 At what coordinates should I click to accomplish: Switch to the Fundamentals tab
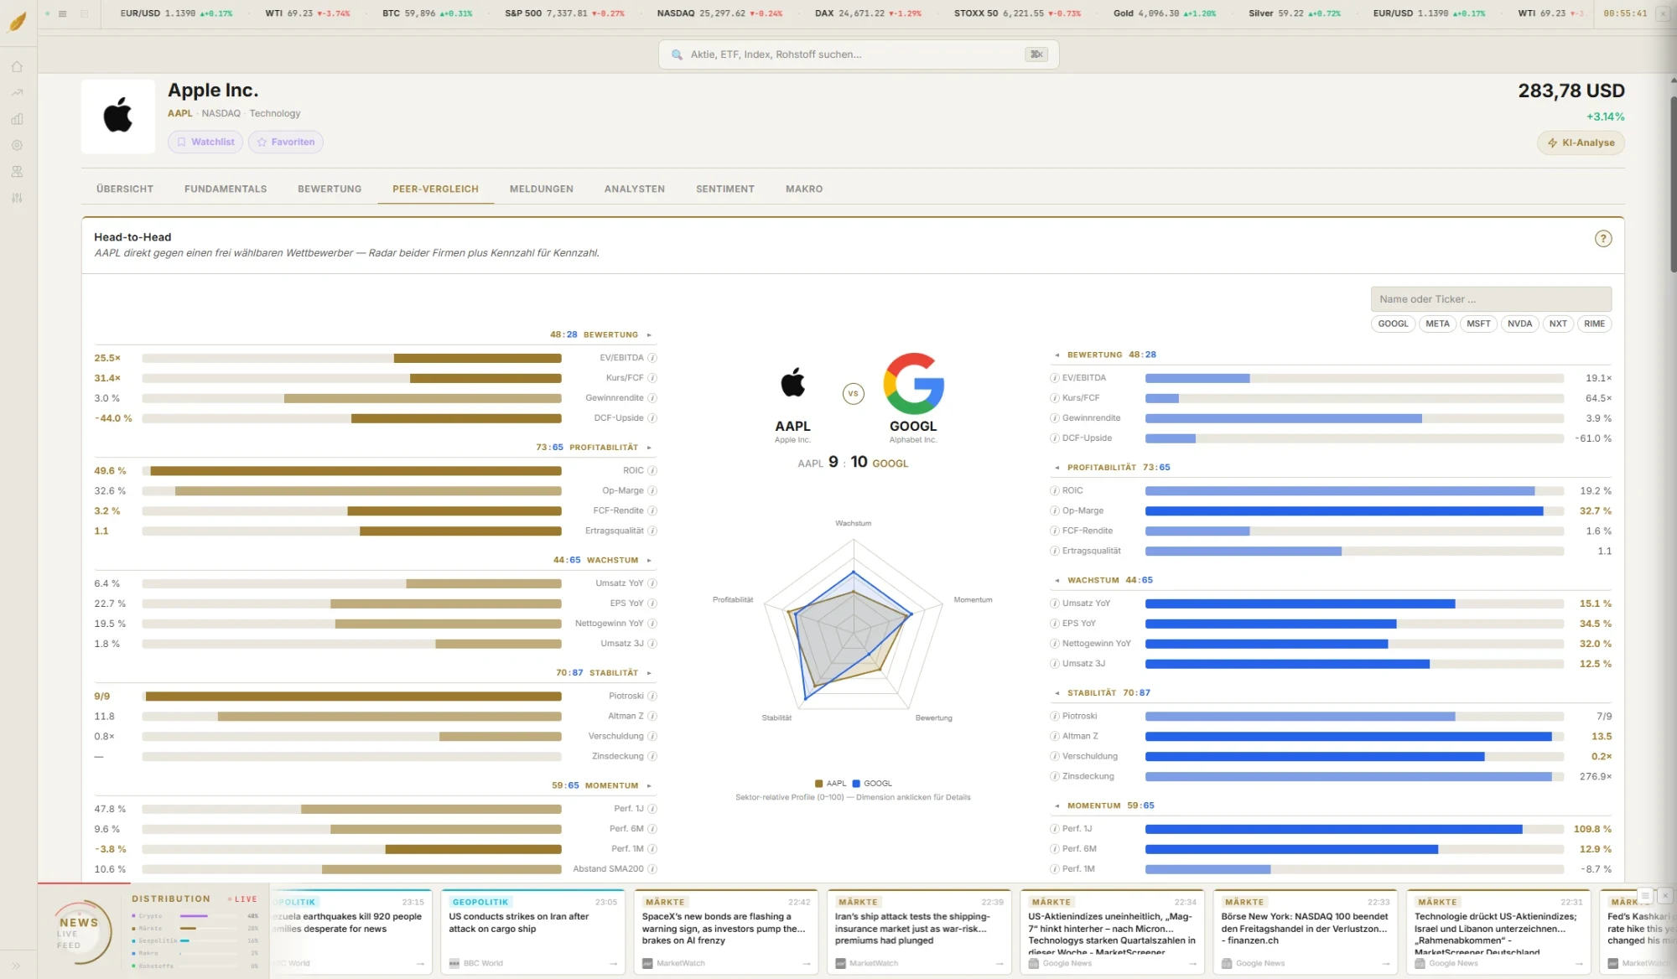(226, 189)
